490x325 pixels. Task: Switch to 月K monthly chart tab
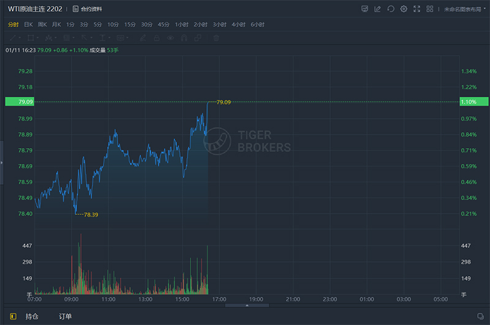click(x=56, y=24)
